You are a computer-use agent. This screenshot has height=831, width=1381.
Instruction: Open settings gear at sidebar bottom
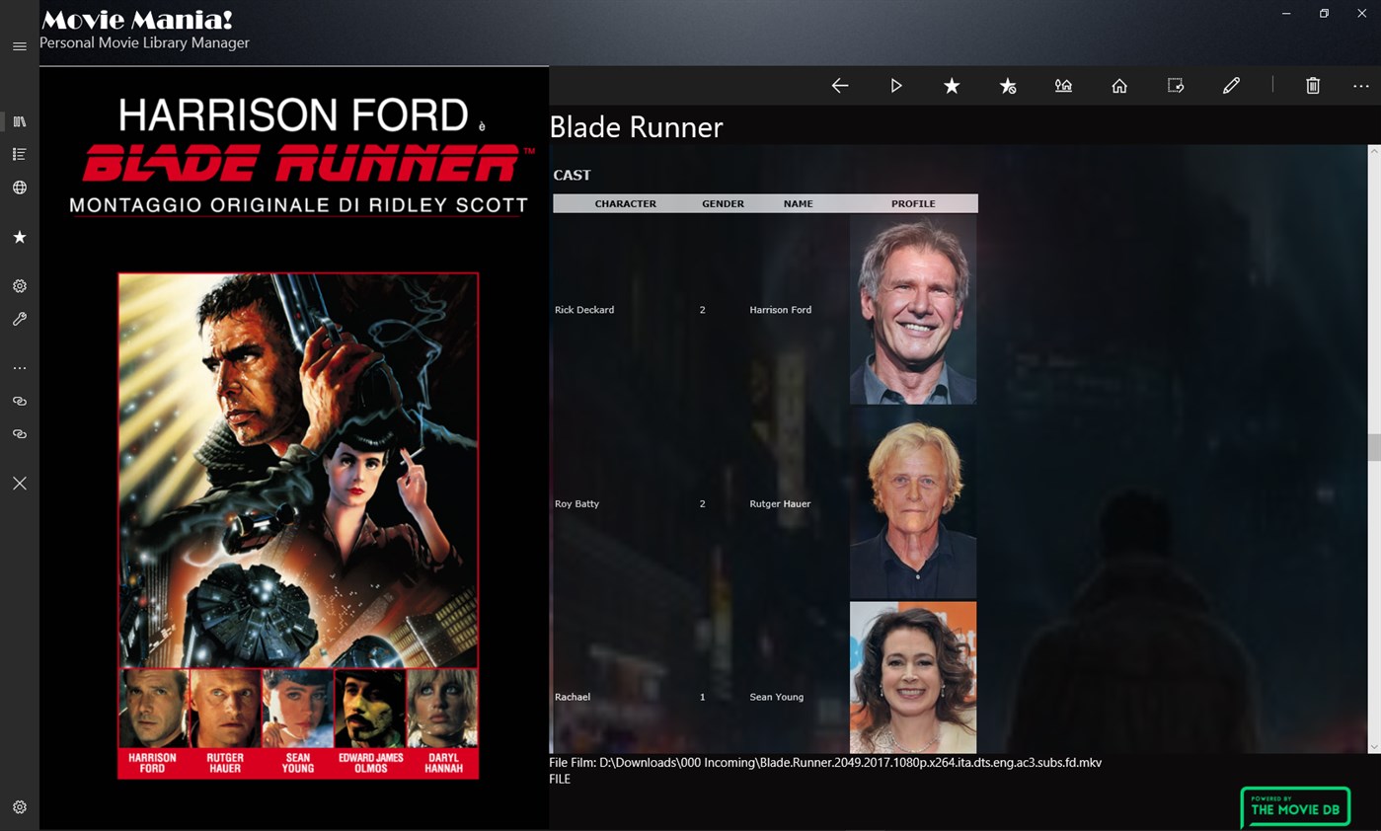click(x=19, y=807)
